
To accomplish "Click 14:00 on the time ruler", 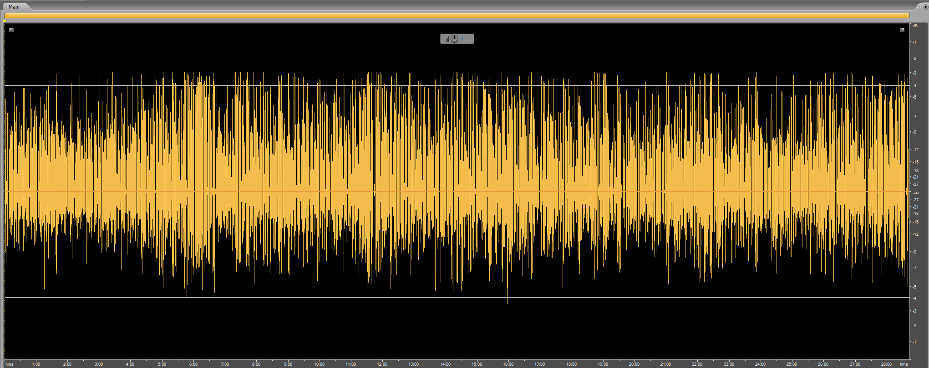I will (445, 364).
